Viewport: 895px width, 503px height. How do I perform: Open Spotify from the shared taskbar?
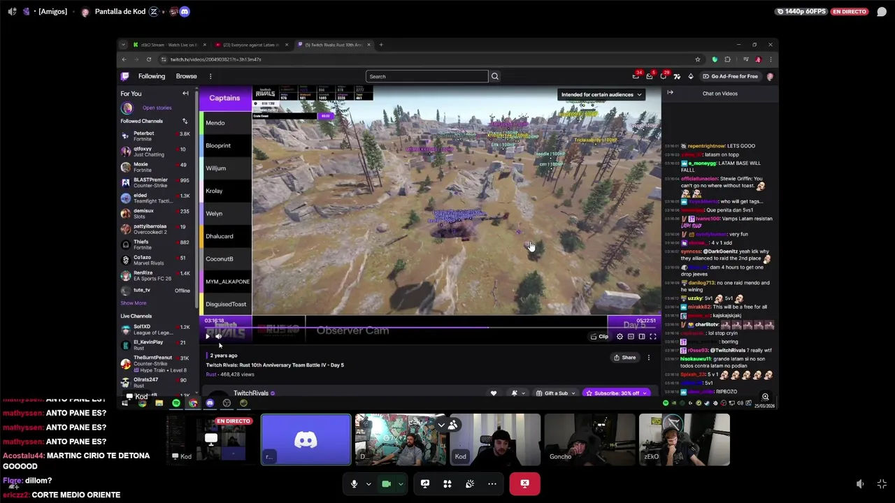(176, 403)
